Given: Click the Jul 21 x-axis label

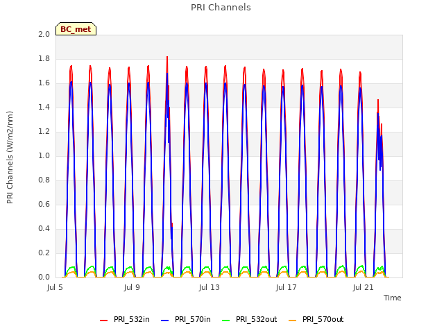Looking at the screenshot, I should [364, 287].
